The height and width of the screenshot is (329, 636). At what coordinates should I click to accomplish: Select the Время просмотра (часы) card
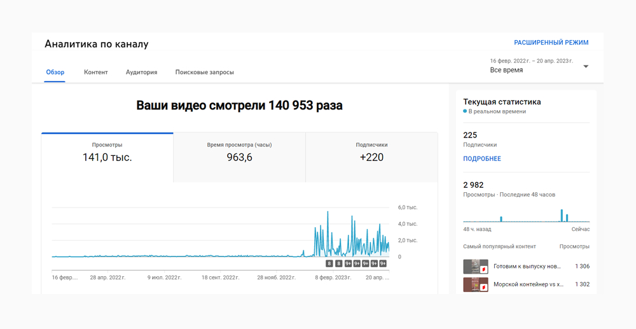click(239, 153)
